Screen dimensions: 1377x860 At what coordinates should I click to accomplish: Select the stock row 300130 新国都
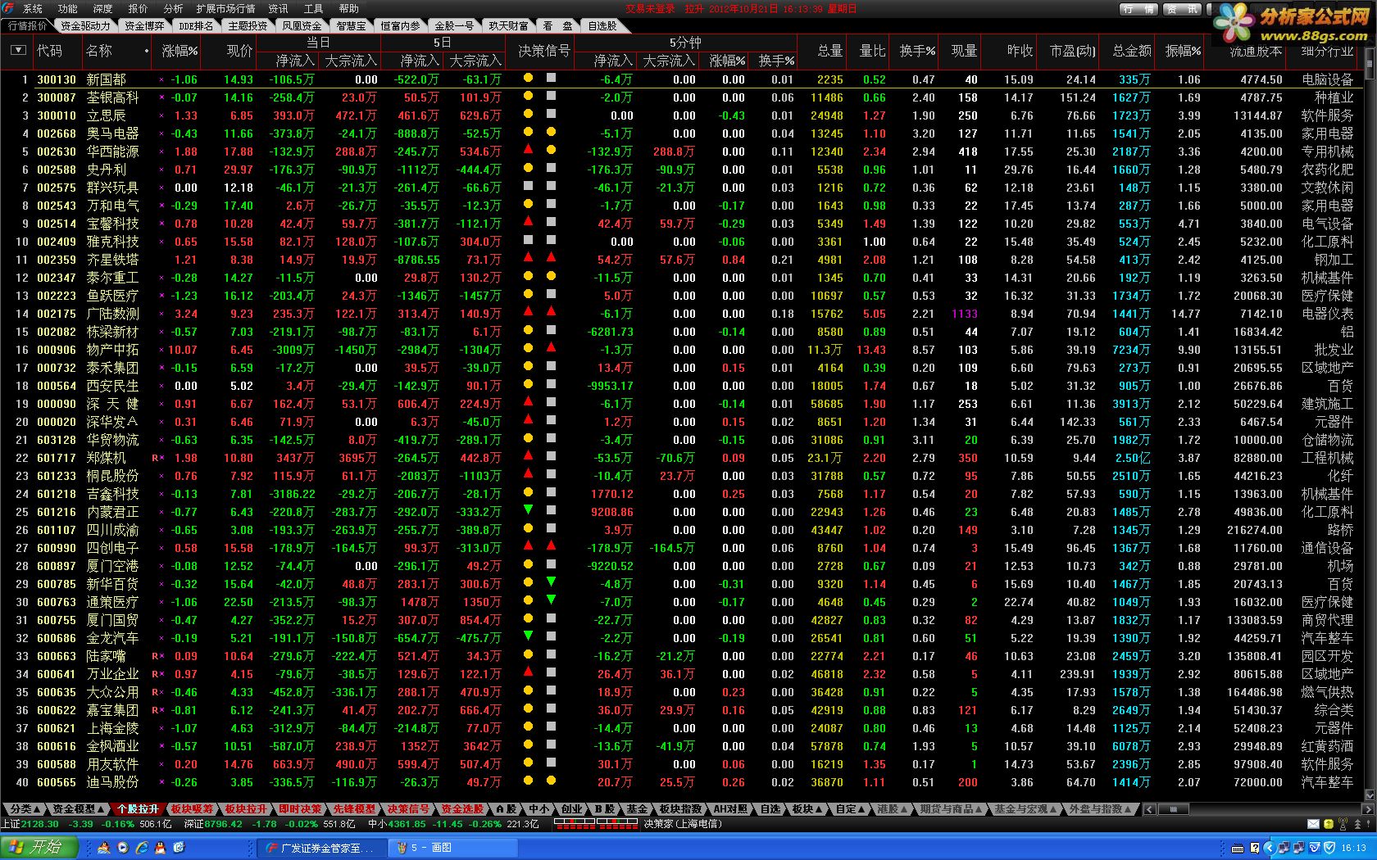(682, 79)
